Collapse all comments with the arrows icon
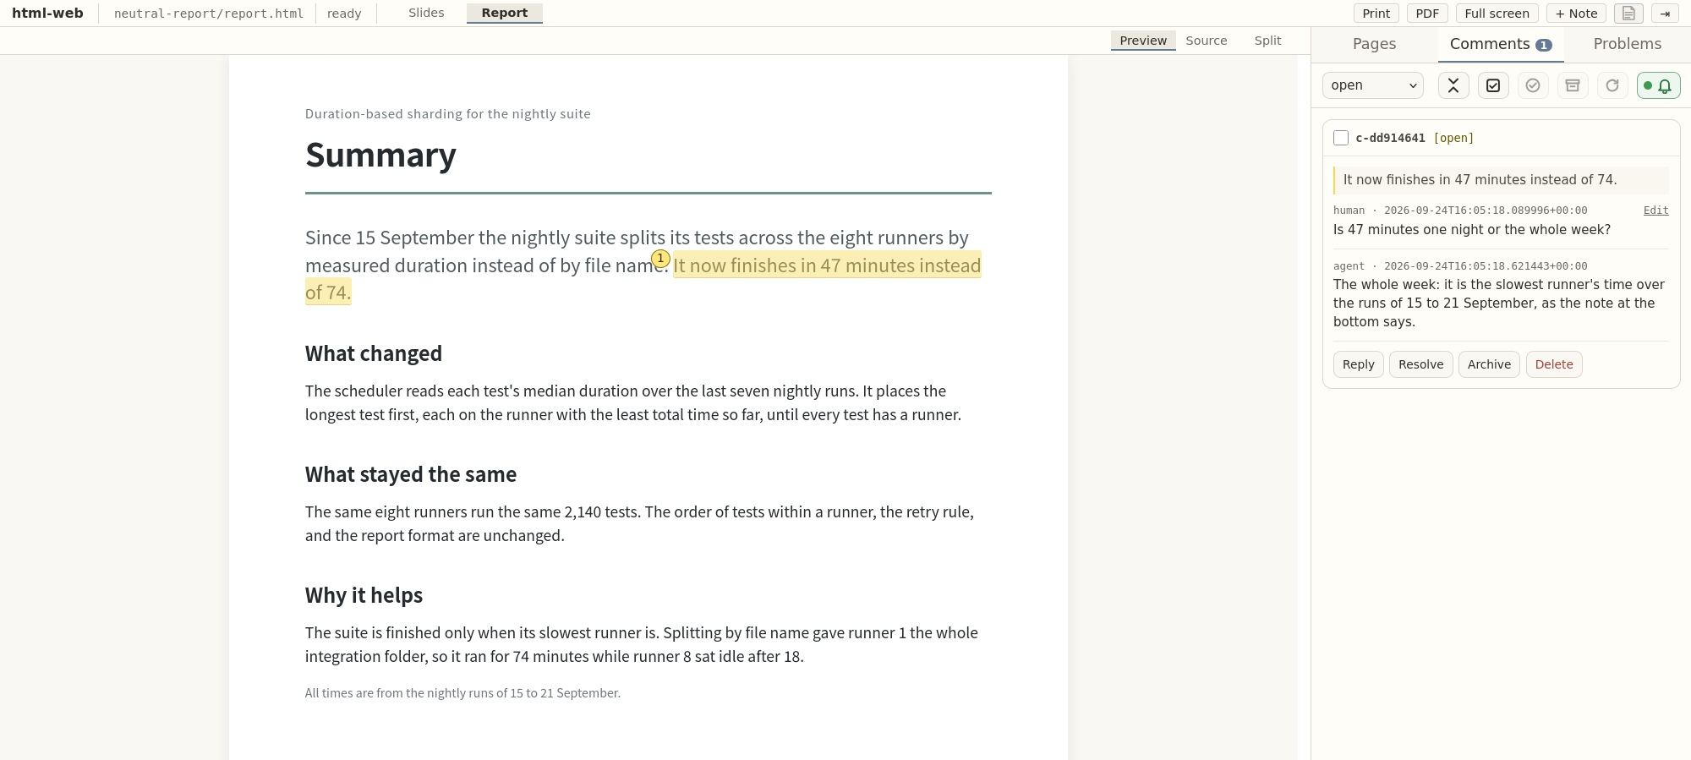The image size is (1691, 760). pyautogui.click(x=1453, y=85)
